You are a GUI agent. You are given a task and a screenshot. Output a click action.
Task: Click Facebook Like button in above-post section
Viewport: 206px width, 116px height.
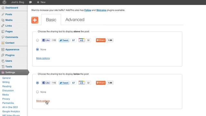(x=46, y=40)
